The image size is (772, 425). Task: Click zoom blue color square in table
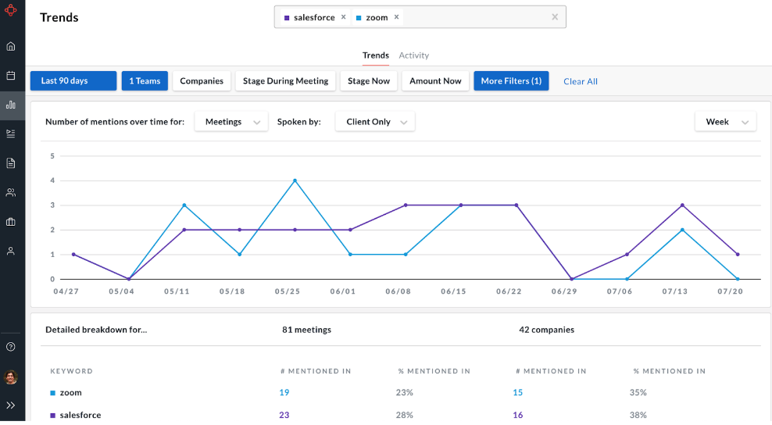click(x=52, y=393)
